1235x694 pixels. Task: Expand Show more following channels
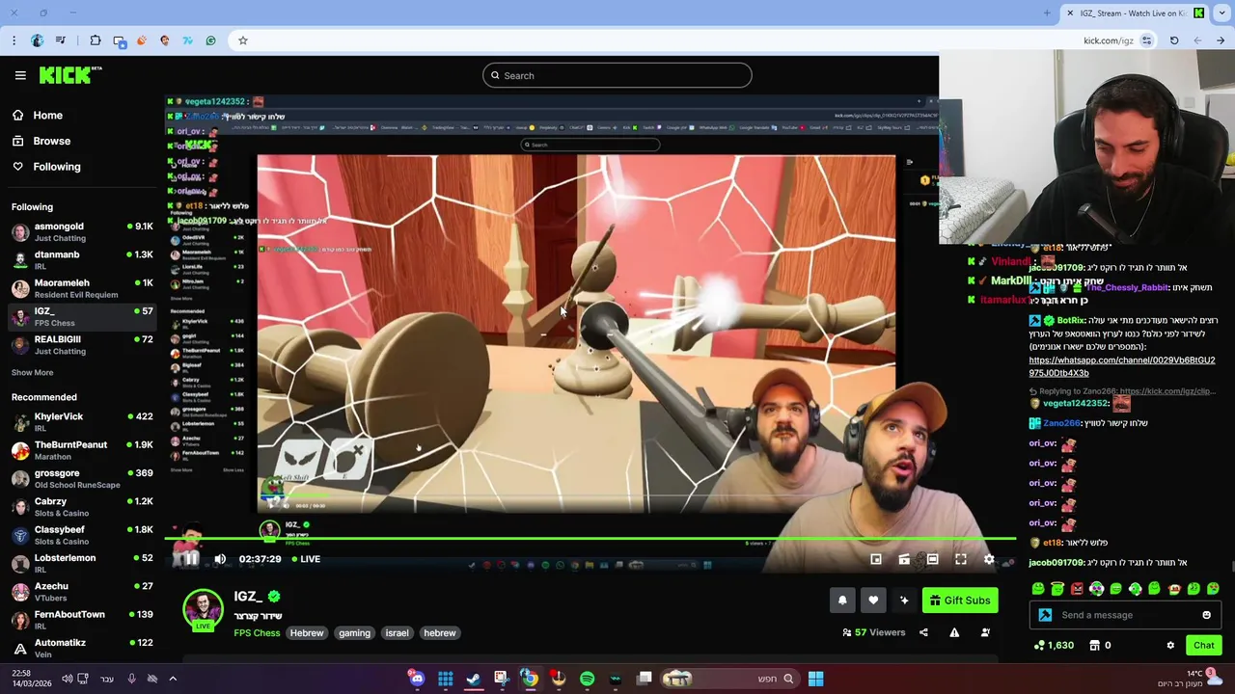click(x=32, y=373)
